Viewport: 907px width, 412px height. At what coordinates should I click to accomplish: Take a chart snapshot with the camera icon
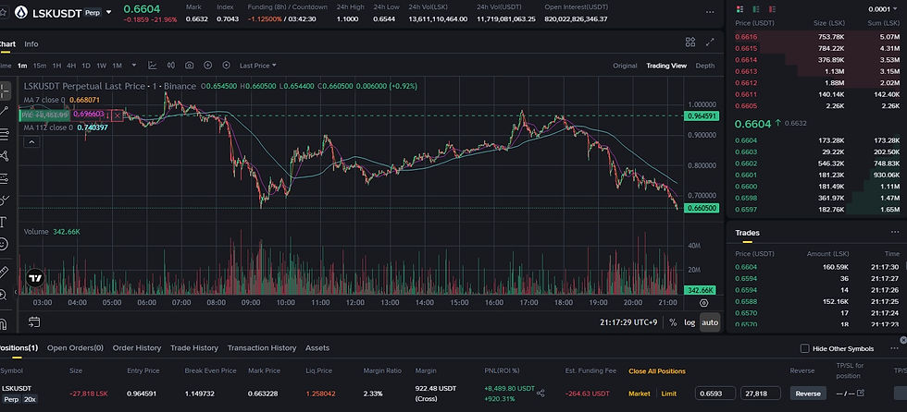click(189, 66)
